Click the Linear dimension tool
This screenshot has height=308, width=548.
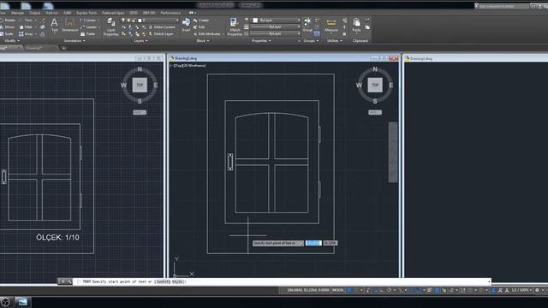point(88,21)
